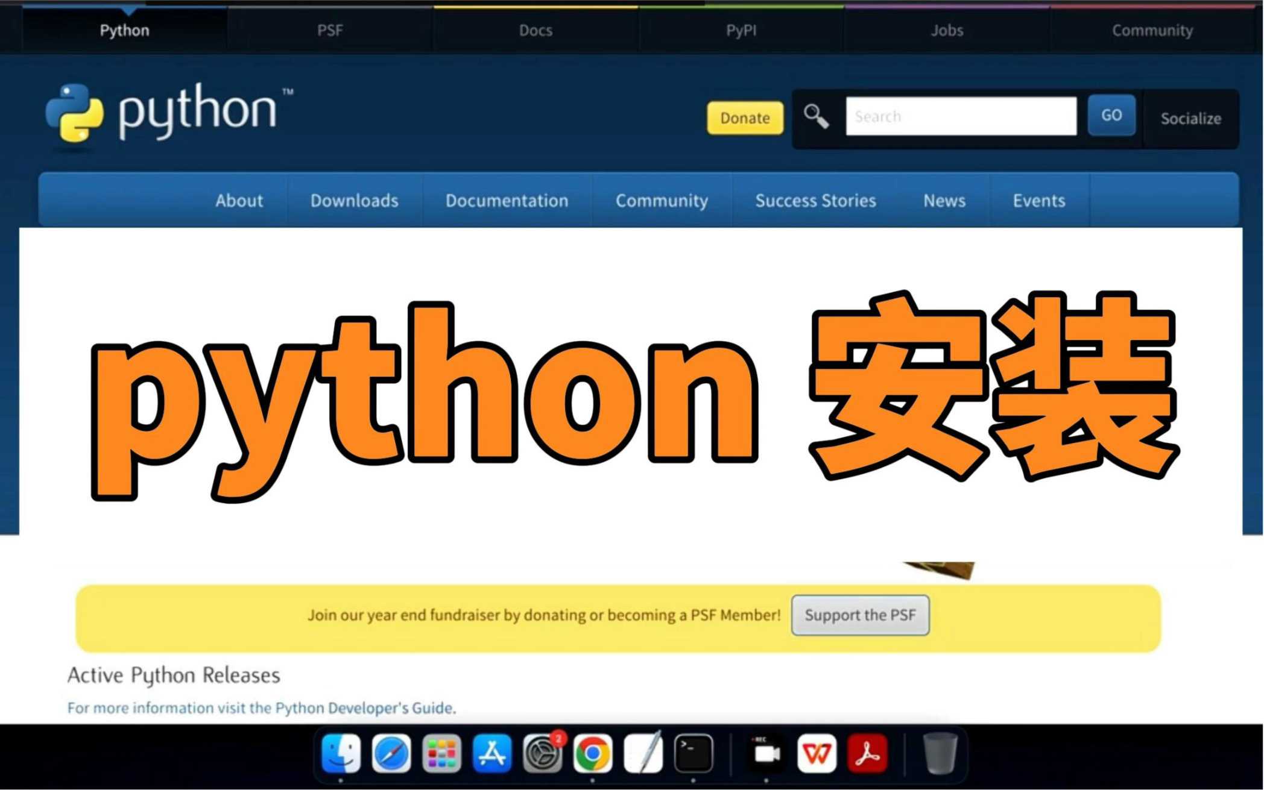Open the App Store dock icon
The height and width of the screenshot is (790, 1264).
coord(492,753)
